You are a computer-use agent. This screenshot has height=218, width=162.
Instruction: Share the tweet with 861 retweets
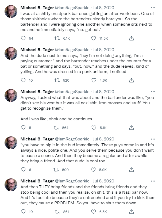click(131, 212)
